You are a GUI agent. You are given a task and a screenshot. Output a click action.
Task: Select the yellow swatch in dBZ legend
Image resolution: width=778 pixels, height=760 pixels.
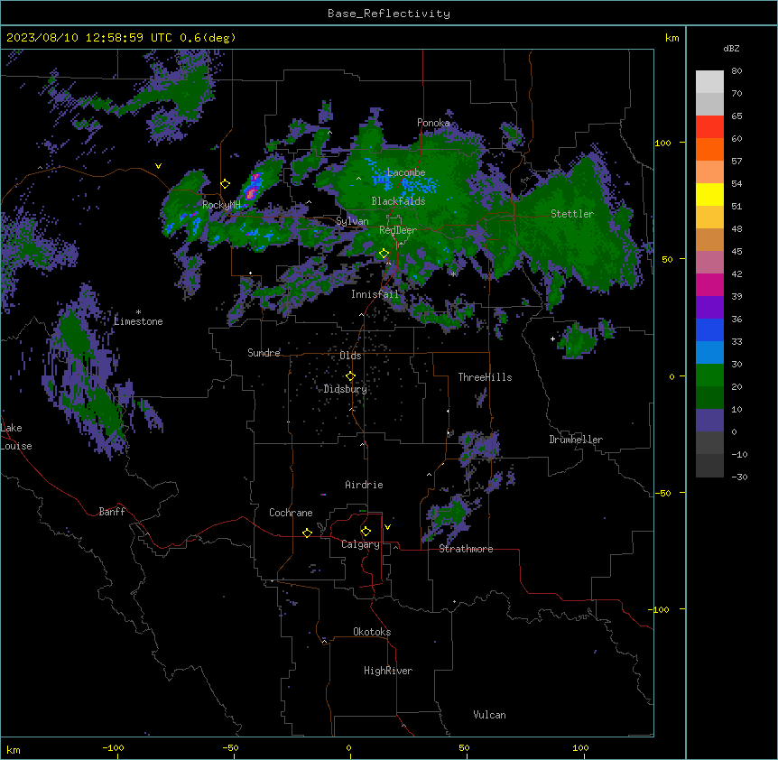(709, 194)
